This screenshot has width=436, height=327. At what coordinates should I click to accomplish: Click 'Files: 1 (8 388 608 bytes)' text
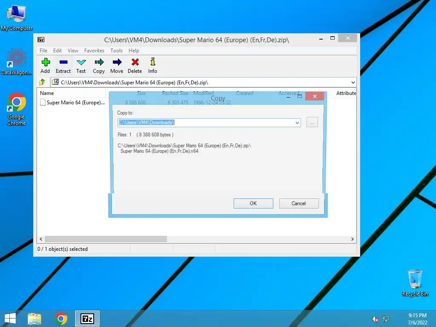click(146, 135)
